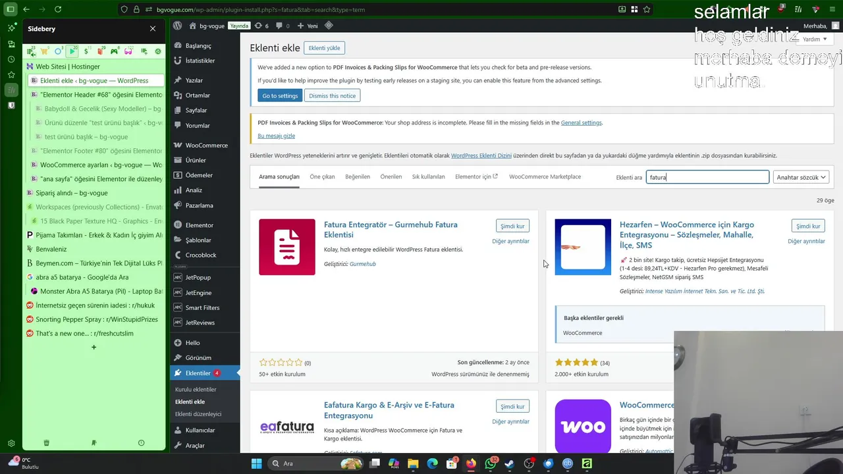This screenshot has width=843, height=474.
Task: Click the Hezarfen plugin thumbnail
Action: pos(583,247)
